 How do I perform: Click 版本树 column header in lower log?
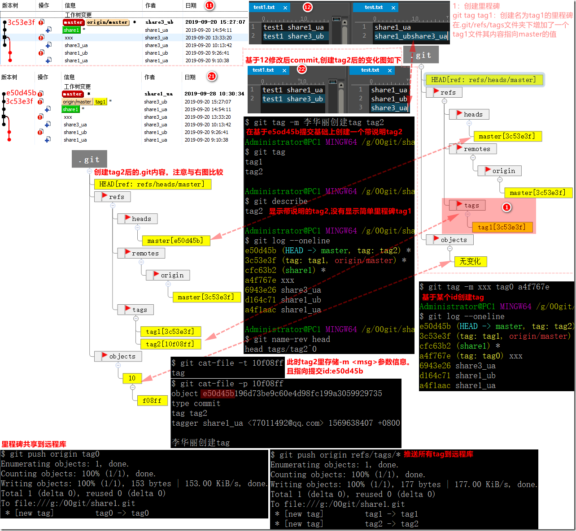point(9,77)
